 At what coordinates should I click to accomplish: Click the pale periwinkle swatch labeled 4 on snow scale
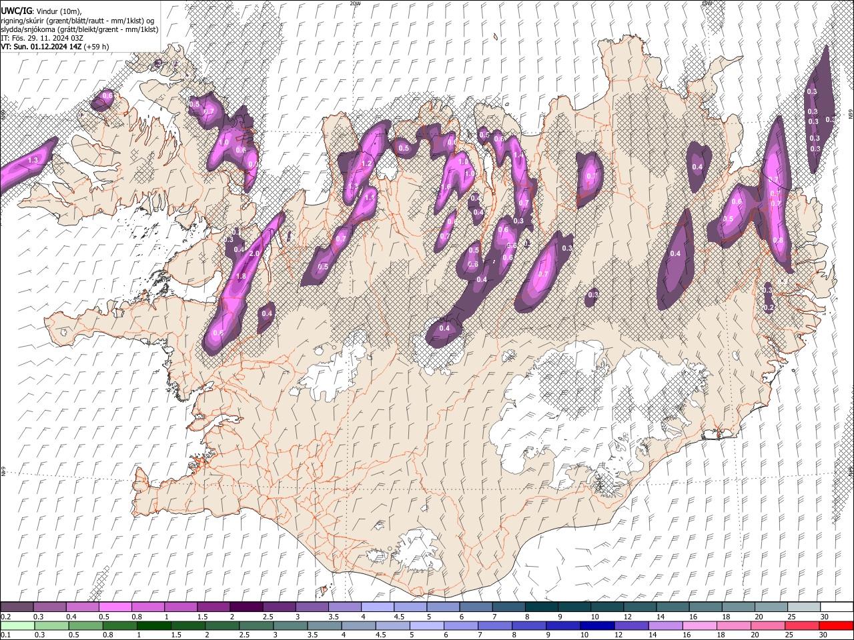click(377, 607)
